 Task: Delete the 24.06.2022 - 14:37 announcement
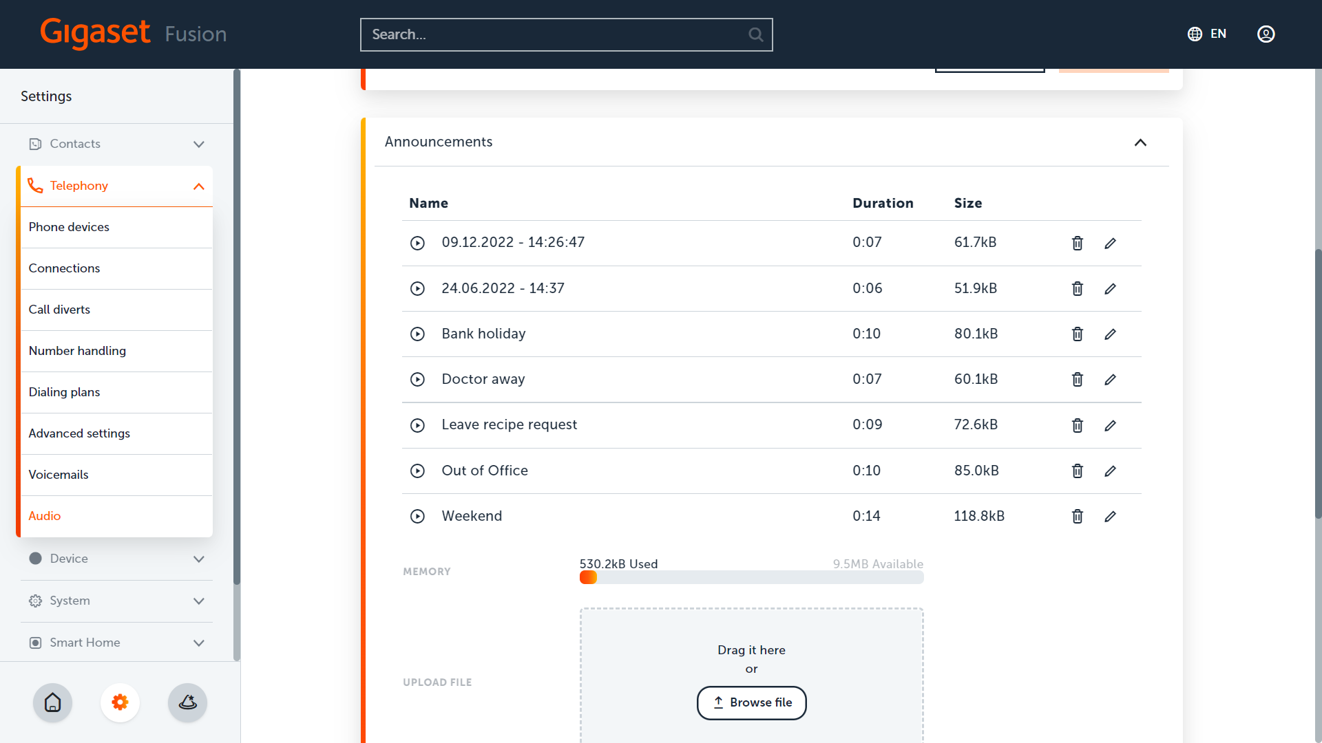tap(1078, 289)
